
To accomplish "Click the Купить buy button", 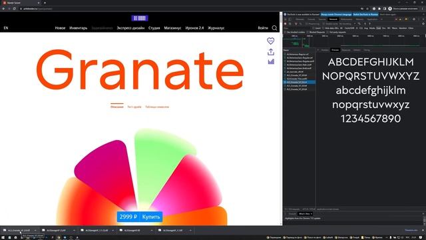I will coord(151,217).
